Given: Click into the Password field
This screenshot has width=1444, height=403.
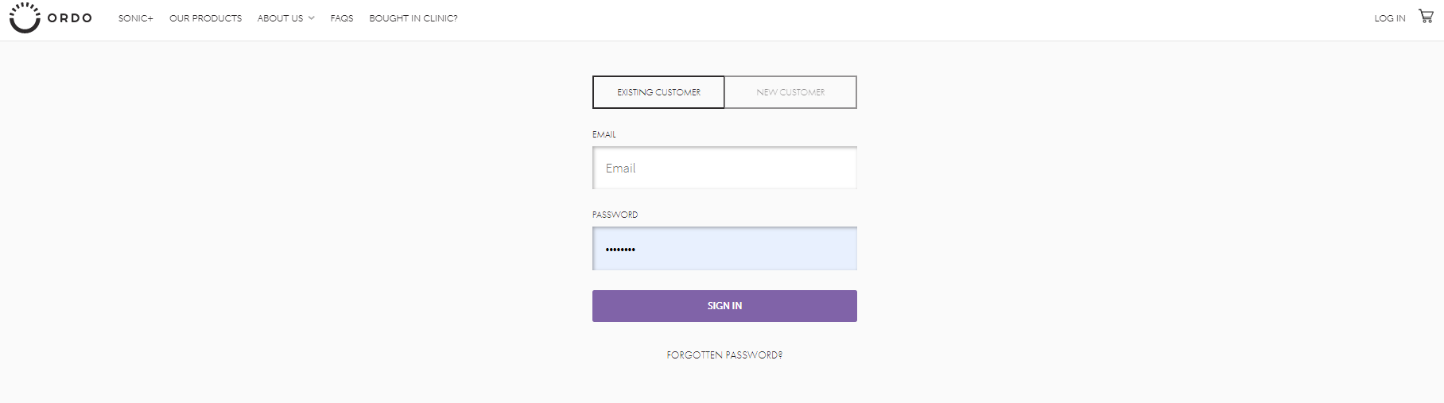Looking at the screenshot, I should [724, 249].
